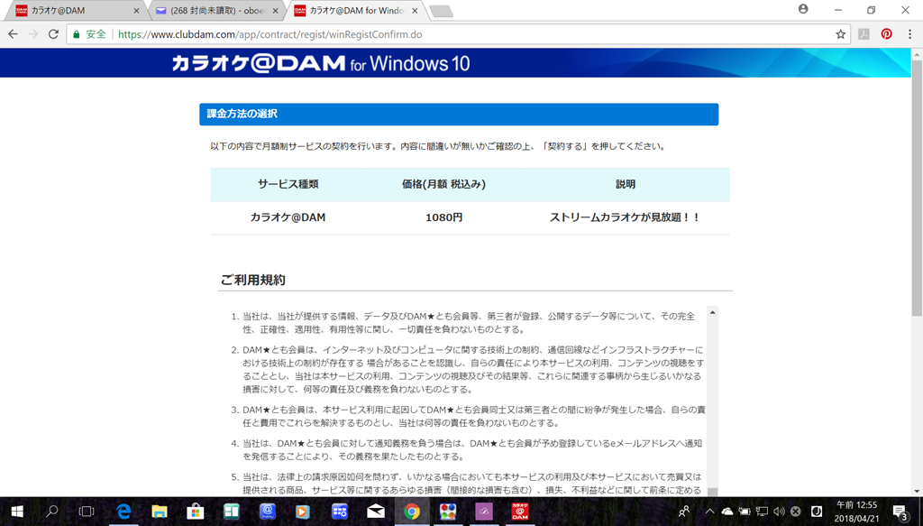Open the PDF extension icon in toolbar
Viewport: 923px width, 526px height.
(864, 34)
